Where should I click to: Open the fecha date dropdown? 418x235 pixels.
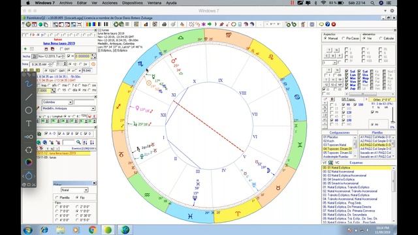[x=63, y=56]
